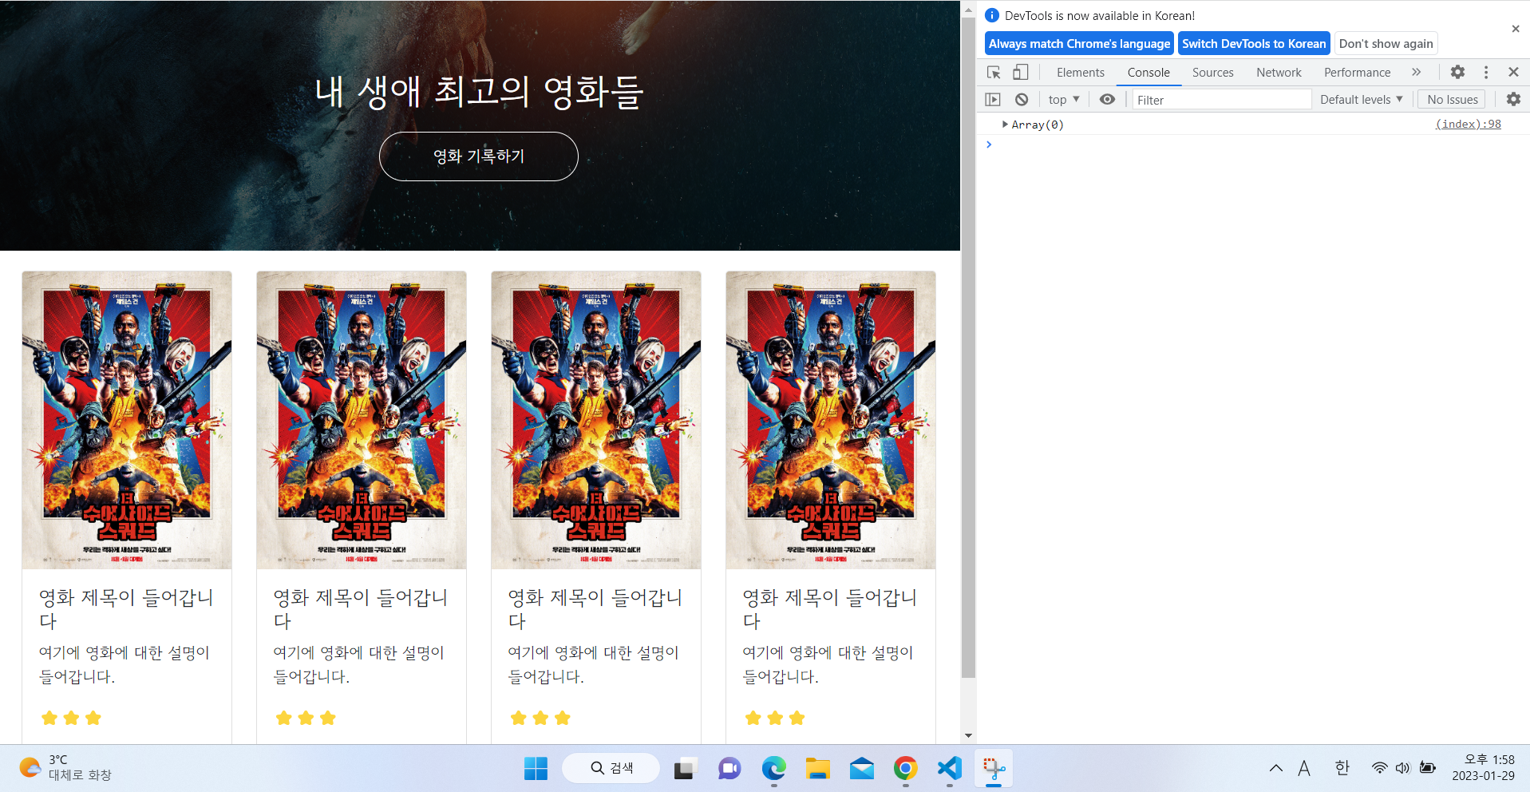
Task: Click the No Issues button
Action: click(1453, 100)
